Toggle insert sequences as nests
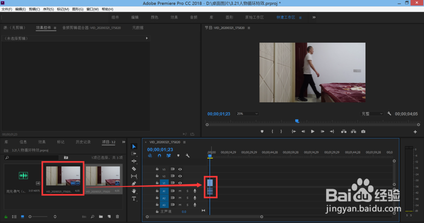The width and height of the screenshot is (424, 223). (150, 156)
